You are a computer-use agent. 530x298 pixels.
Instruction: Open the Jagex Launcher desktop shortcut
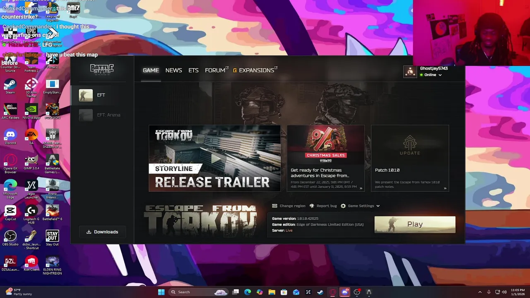click(31, 189)
